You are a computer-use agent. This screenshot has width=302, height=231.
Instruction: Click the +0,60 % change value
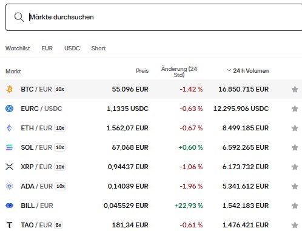click(x=190, y=147)
